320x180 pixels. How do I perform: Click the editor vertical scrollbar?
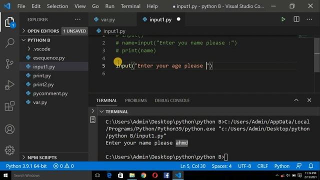317,54
